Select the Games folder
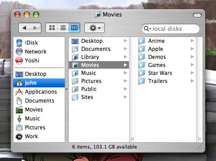Screen dimensions: 216x161 (166, 65)
